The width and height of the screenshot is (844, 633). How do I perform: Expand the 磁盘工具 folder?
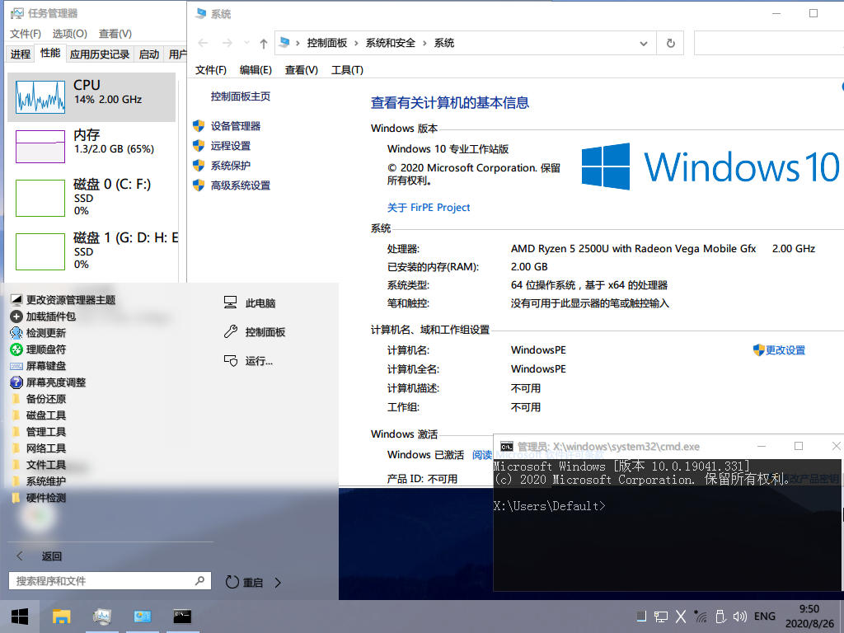point(45,415)
